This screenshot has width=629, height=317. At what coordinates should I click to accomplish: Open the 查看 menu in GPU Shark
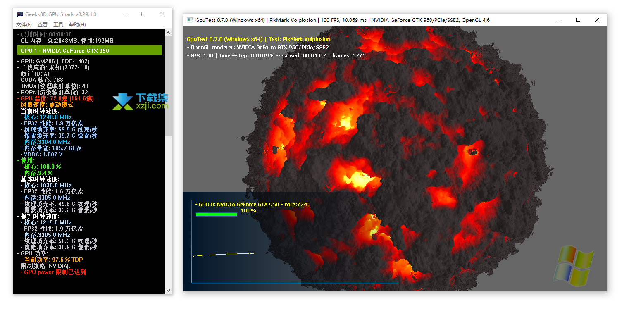coord(43,25)
